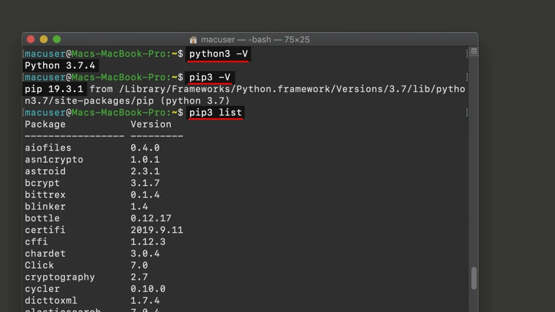This screenshot has height=312, width=555.
Task: Click the 'pip 19.3.1' version text
Action: tap(54, 89)
